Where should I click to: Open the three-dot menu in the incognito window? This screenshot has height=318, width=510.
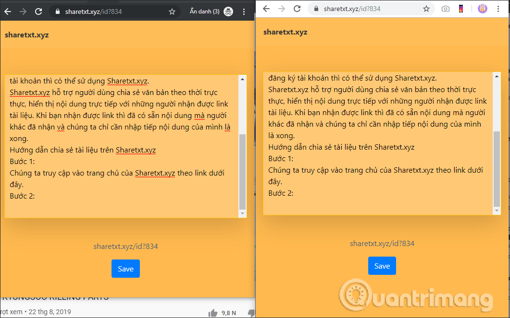click(244, 11)
